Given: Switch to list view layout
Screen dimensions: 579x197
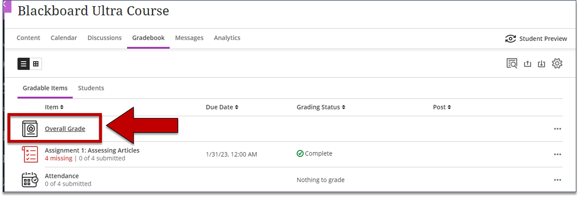Looking at the screenshot, I should tap(24, 64).
